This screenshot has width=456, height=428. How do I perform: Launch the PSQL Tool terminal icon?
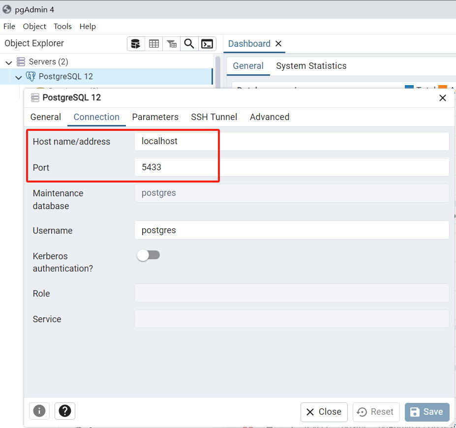click(x=208, y=44)
